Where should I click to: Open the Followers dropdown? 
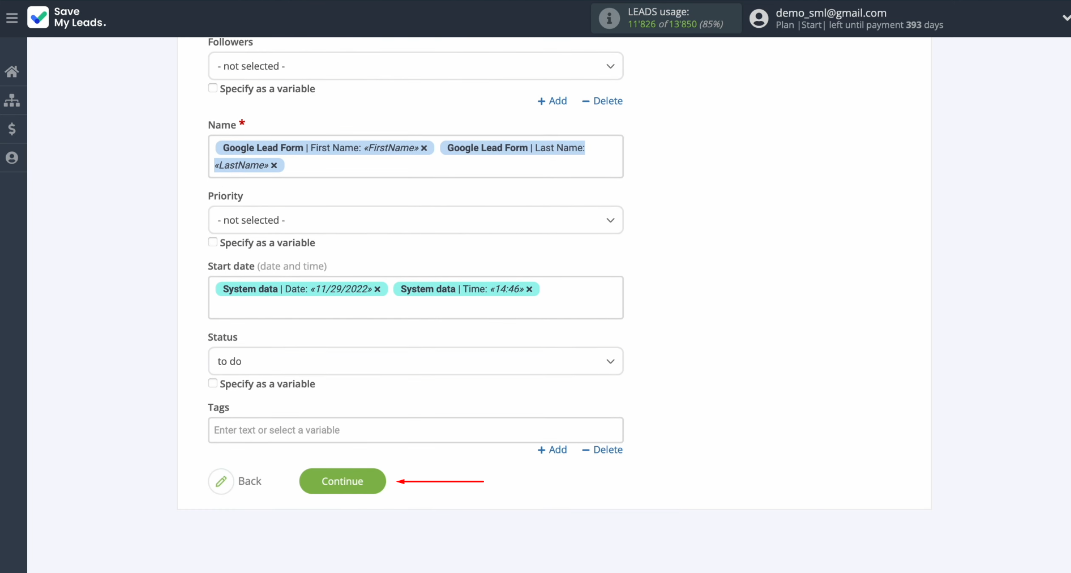click(415, 66)
